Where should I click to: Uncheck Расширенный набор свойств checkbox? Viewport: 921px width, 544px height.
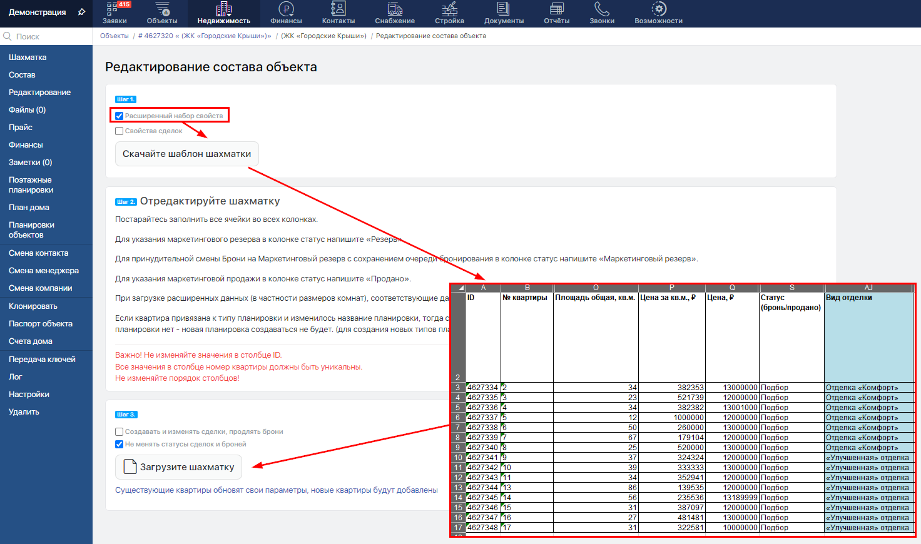tap(120, 116)
